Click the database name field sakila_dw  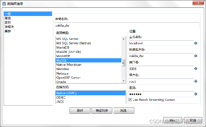click(x=161, y=56)
